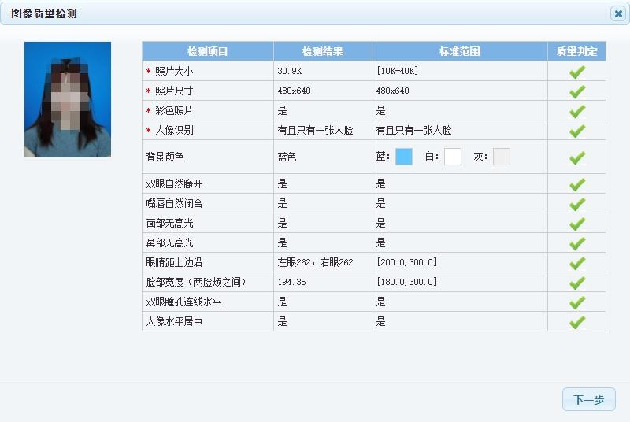
Task: Click the 人像水平居中 row label
Action: pos(174,321)
